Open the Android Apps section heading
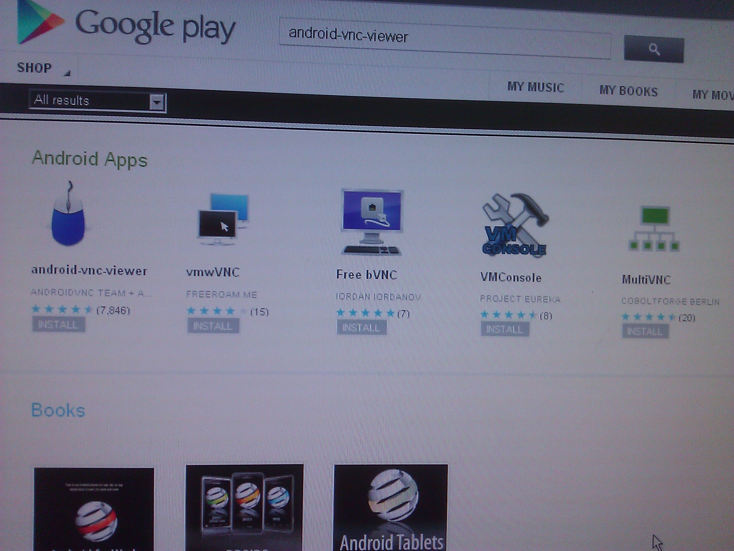734x551 pixels. point(89,159)
